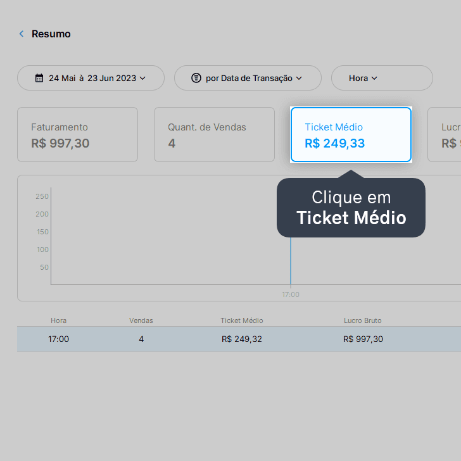The width and height of the screenshot is (461, 461).
Task: Select the partially visible Lucro card
Action: click(445, 135)
